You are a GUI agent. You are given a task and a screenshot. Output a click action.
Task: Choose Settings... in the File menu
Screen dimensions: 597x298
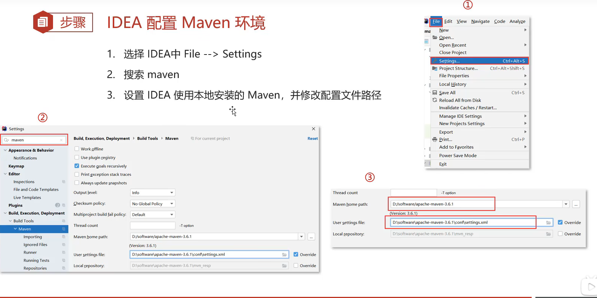[480, 61]
